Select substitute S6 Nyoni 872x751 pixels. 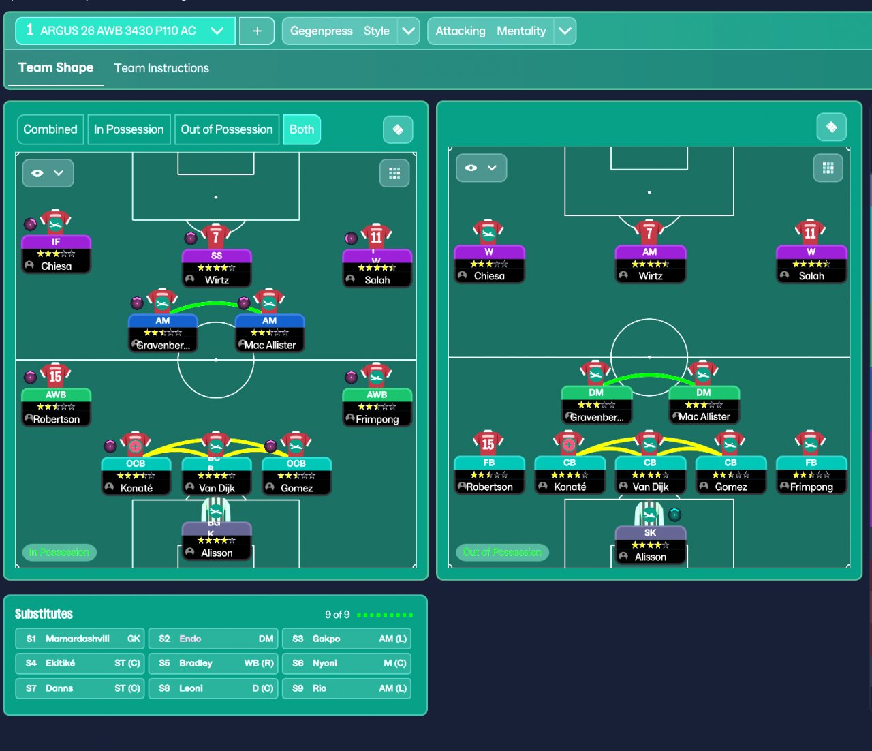(x=347, y=663)
